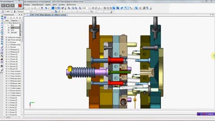Click the stop button in the playback window
215x121 pixels.
(8, 6)
